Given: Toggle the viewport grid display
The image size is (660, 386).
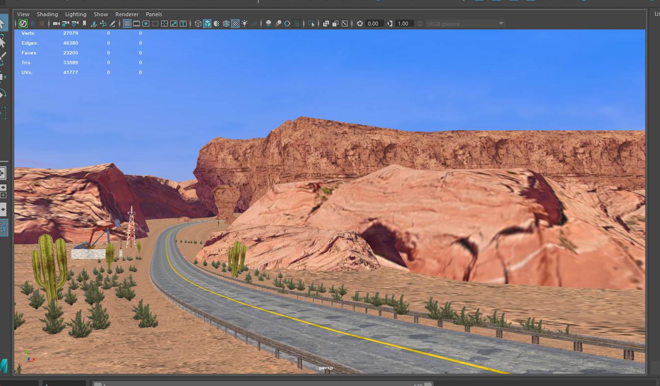Looking at the screenshot, I should (x=127, y=24).
